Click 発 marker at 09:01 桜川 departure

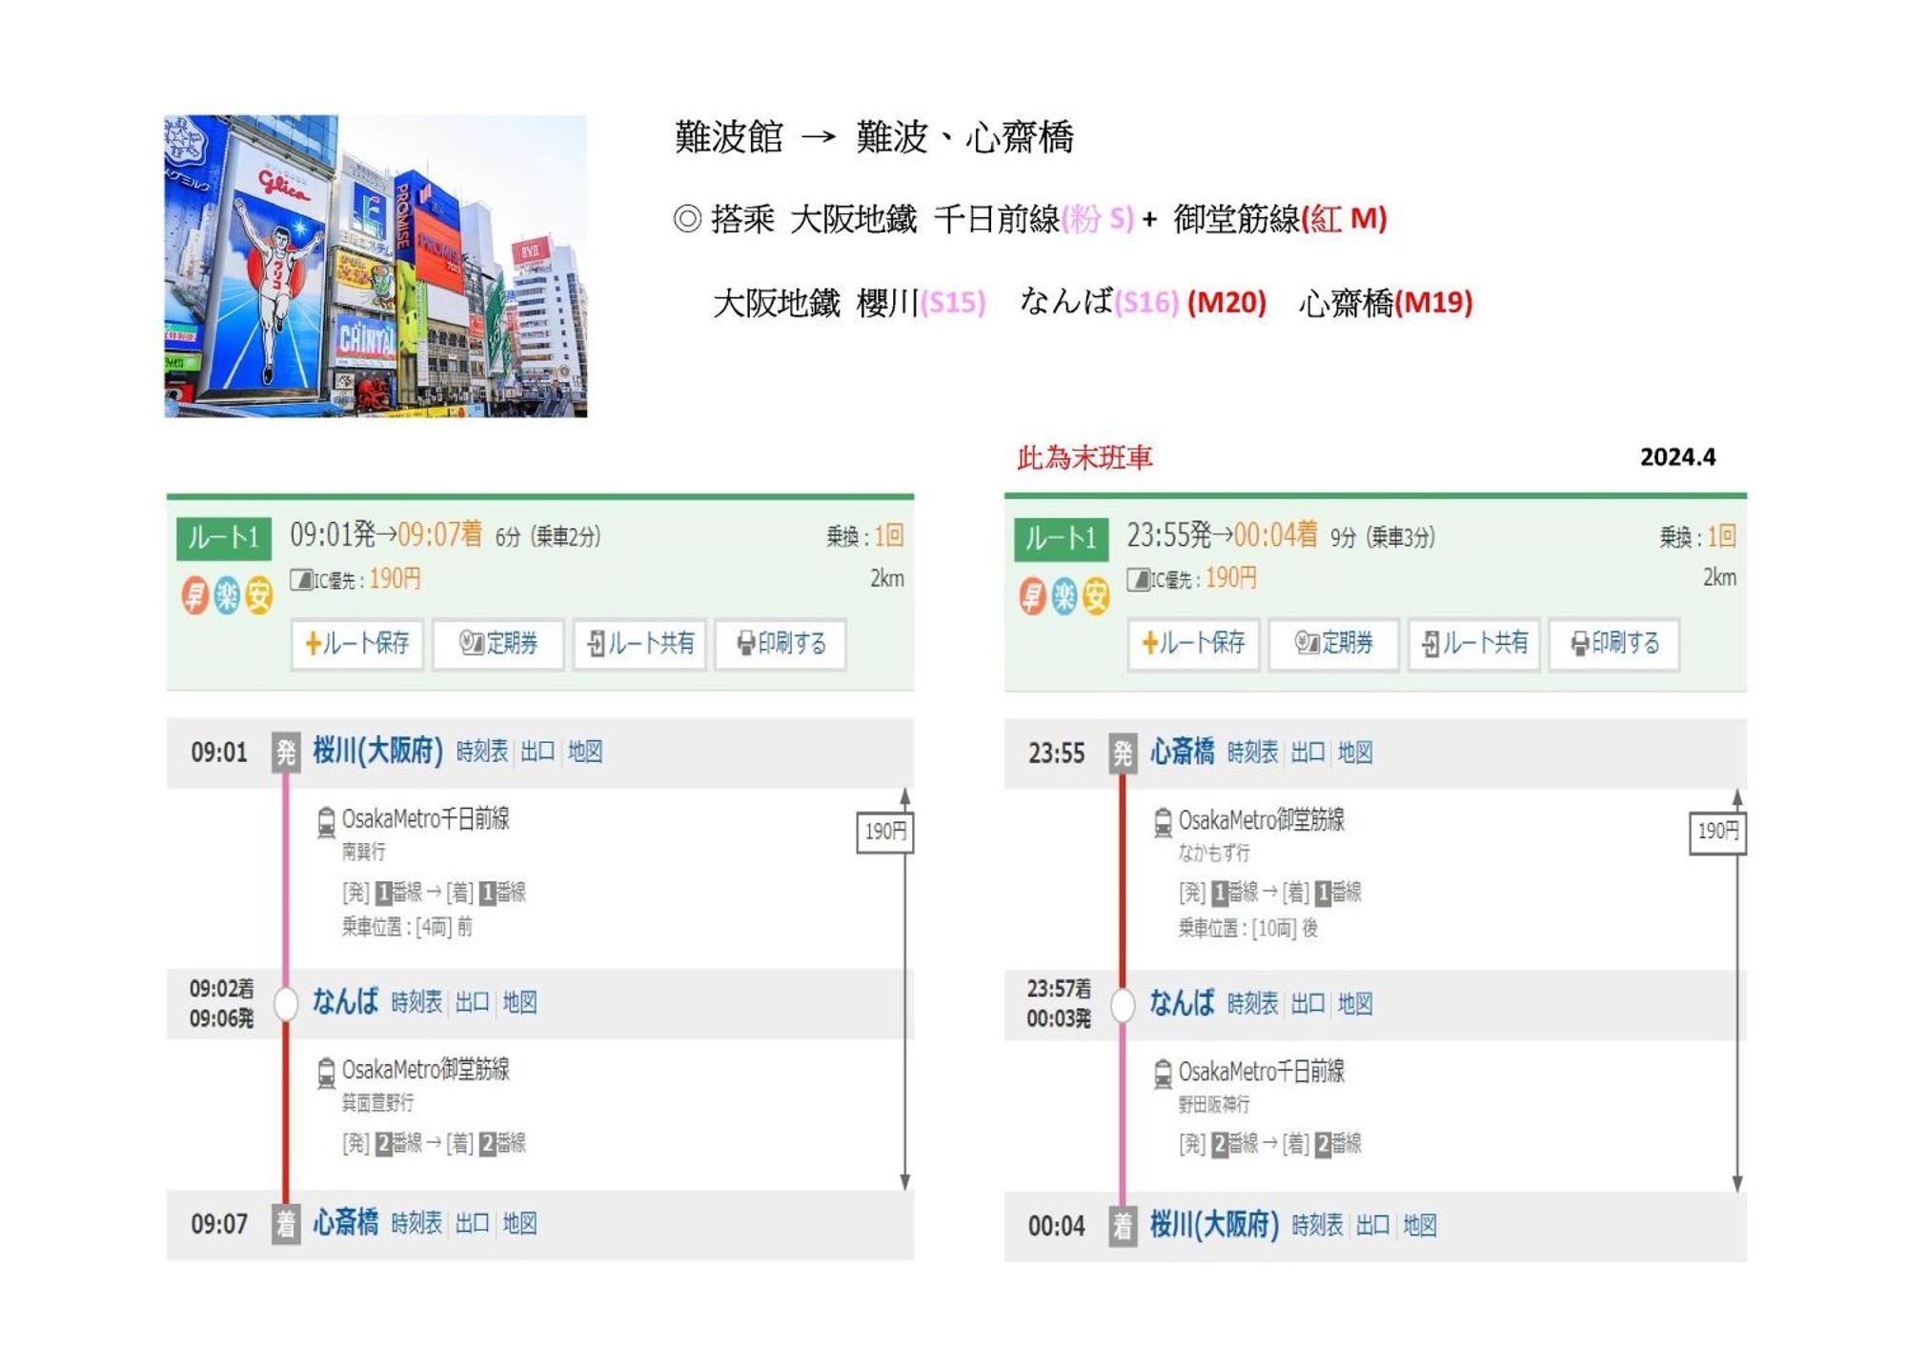coord(286,753)
